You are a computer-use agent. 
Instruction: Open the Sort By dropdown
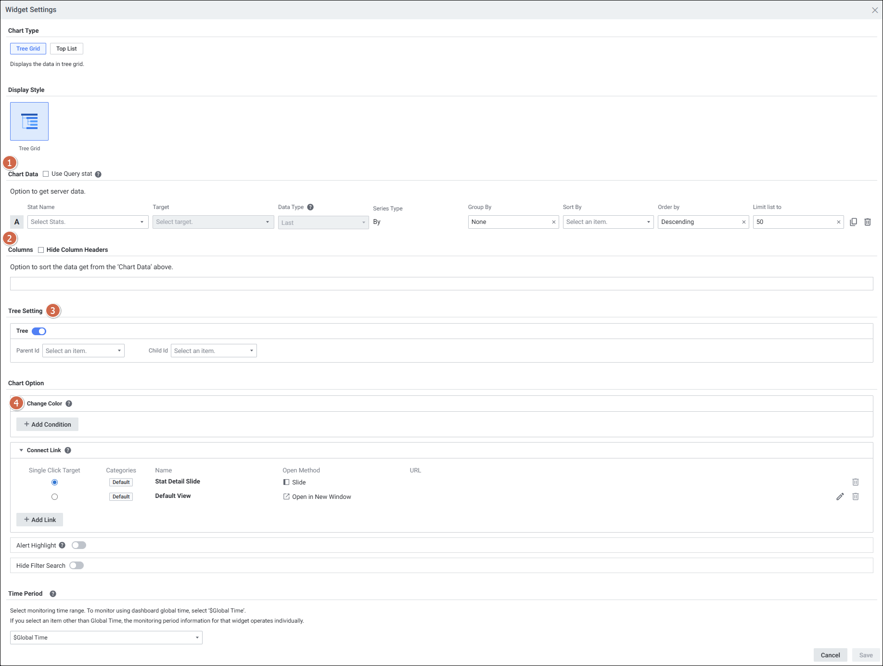(608, 222)
